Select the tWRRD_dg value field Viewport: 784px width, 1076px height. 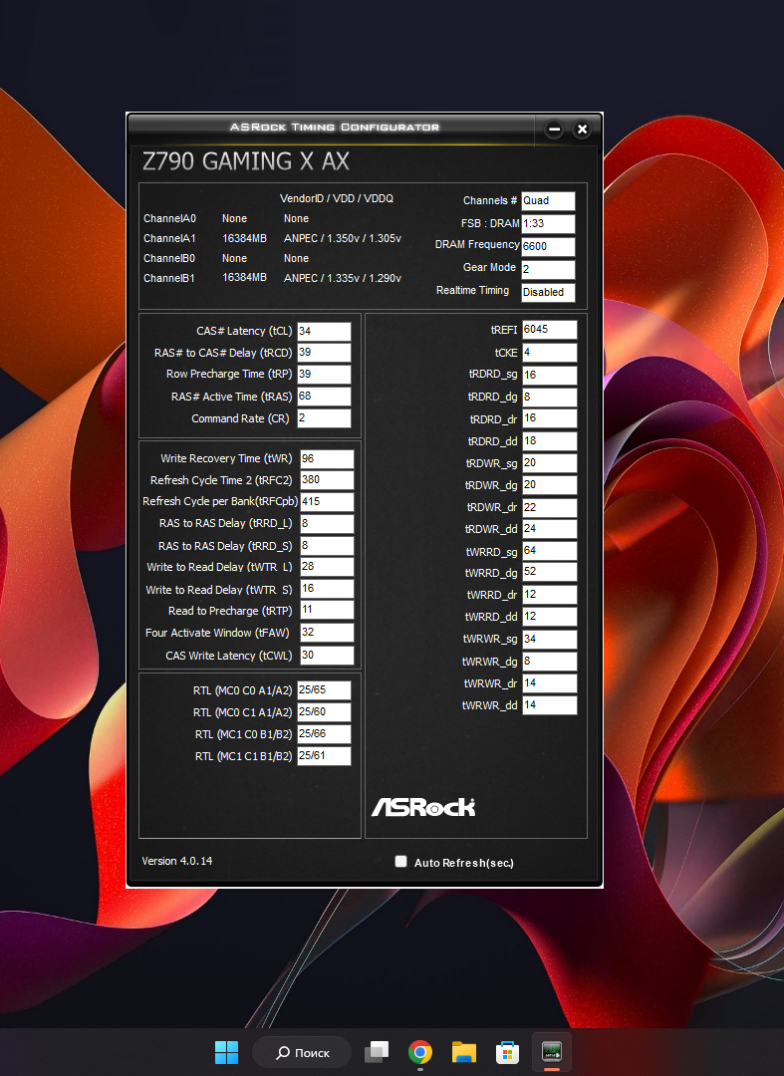click(x=550, y=572)
